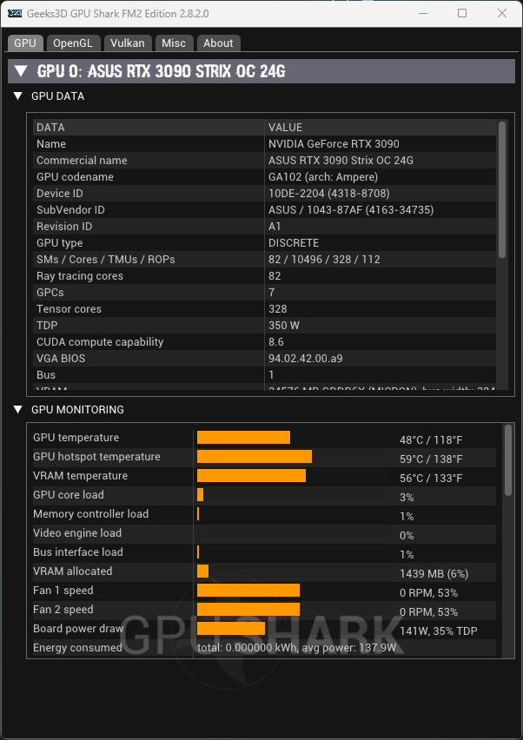Screen dimensions: 523x740
Task: Select the 'NVIDIA GeForce RTX 3090' name value
Action: tap(334, 144)
